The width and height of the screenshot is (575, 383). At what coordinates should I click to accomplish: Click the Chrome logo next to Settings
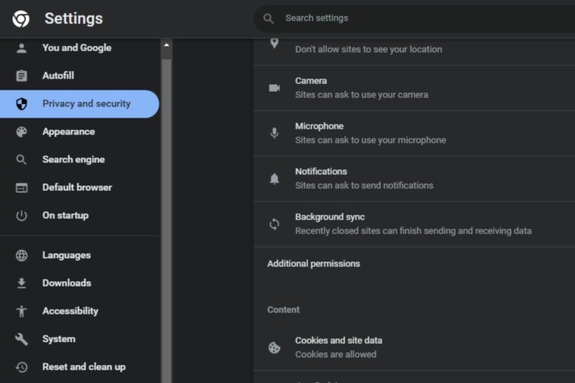(18, 18)
